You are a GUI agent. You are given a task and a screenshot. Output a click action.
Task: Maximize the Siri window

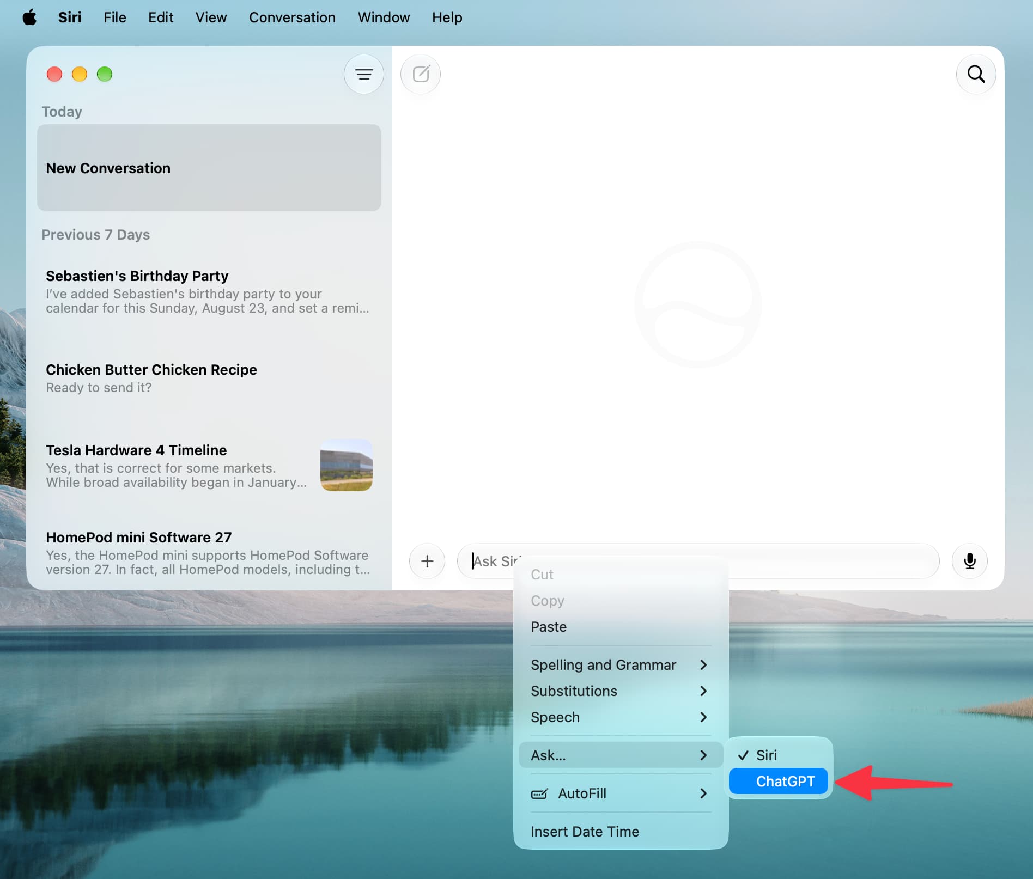coord(105,74)
